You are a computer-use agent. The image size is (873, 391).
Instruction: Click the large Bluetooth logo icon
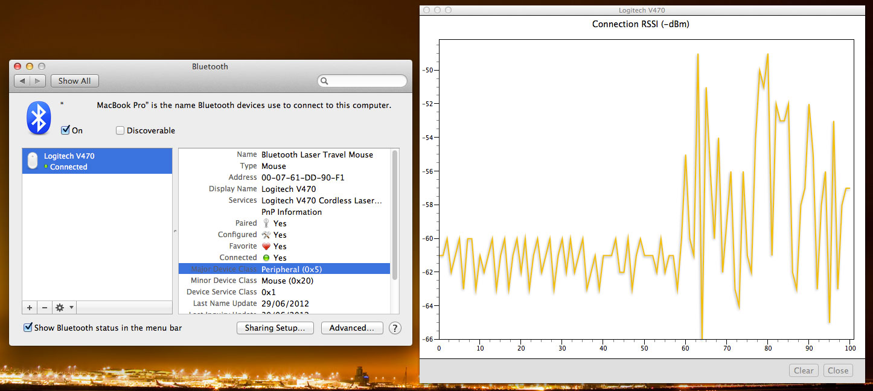tap(39, 118)
